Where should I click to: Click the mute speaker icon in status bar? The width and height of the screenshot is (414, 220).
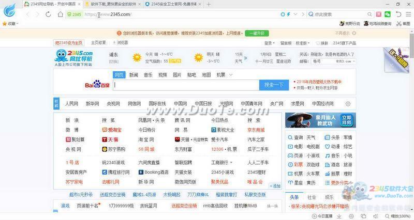(376, 216)
